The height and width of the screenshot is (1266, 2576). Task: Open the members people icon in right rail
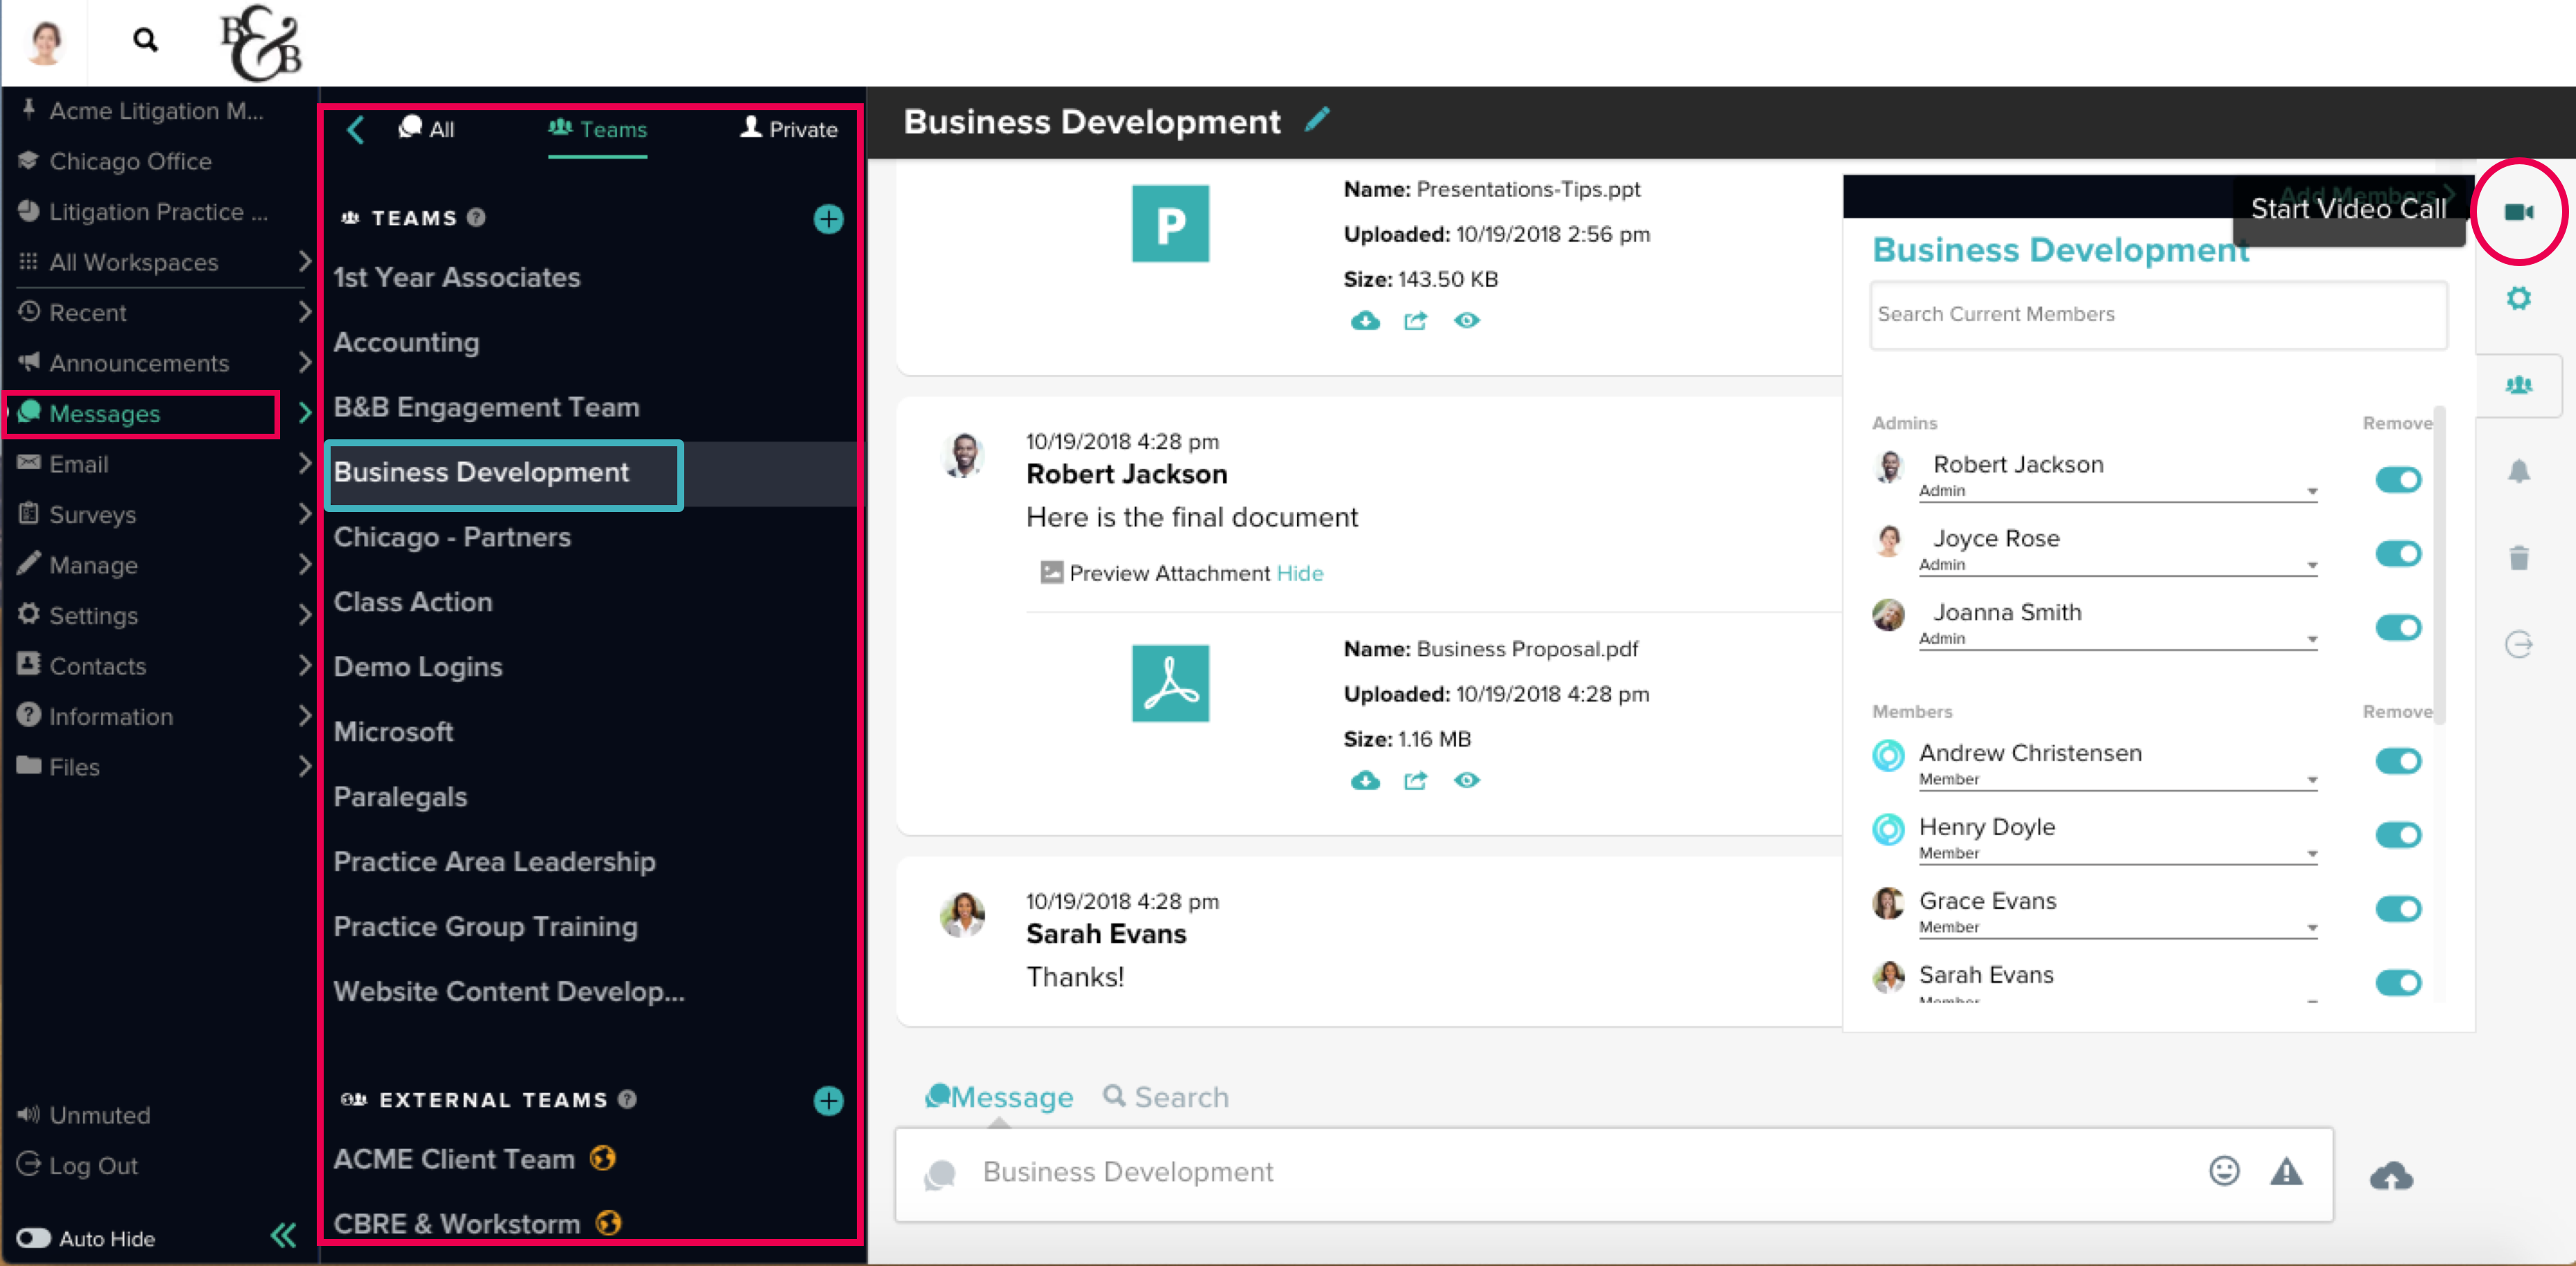click(x=2518, y=385)
